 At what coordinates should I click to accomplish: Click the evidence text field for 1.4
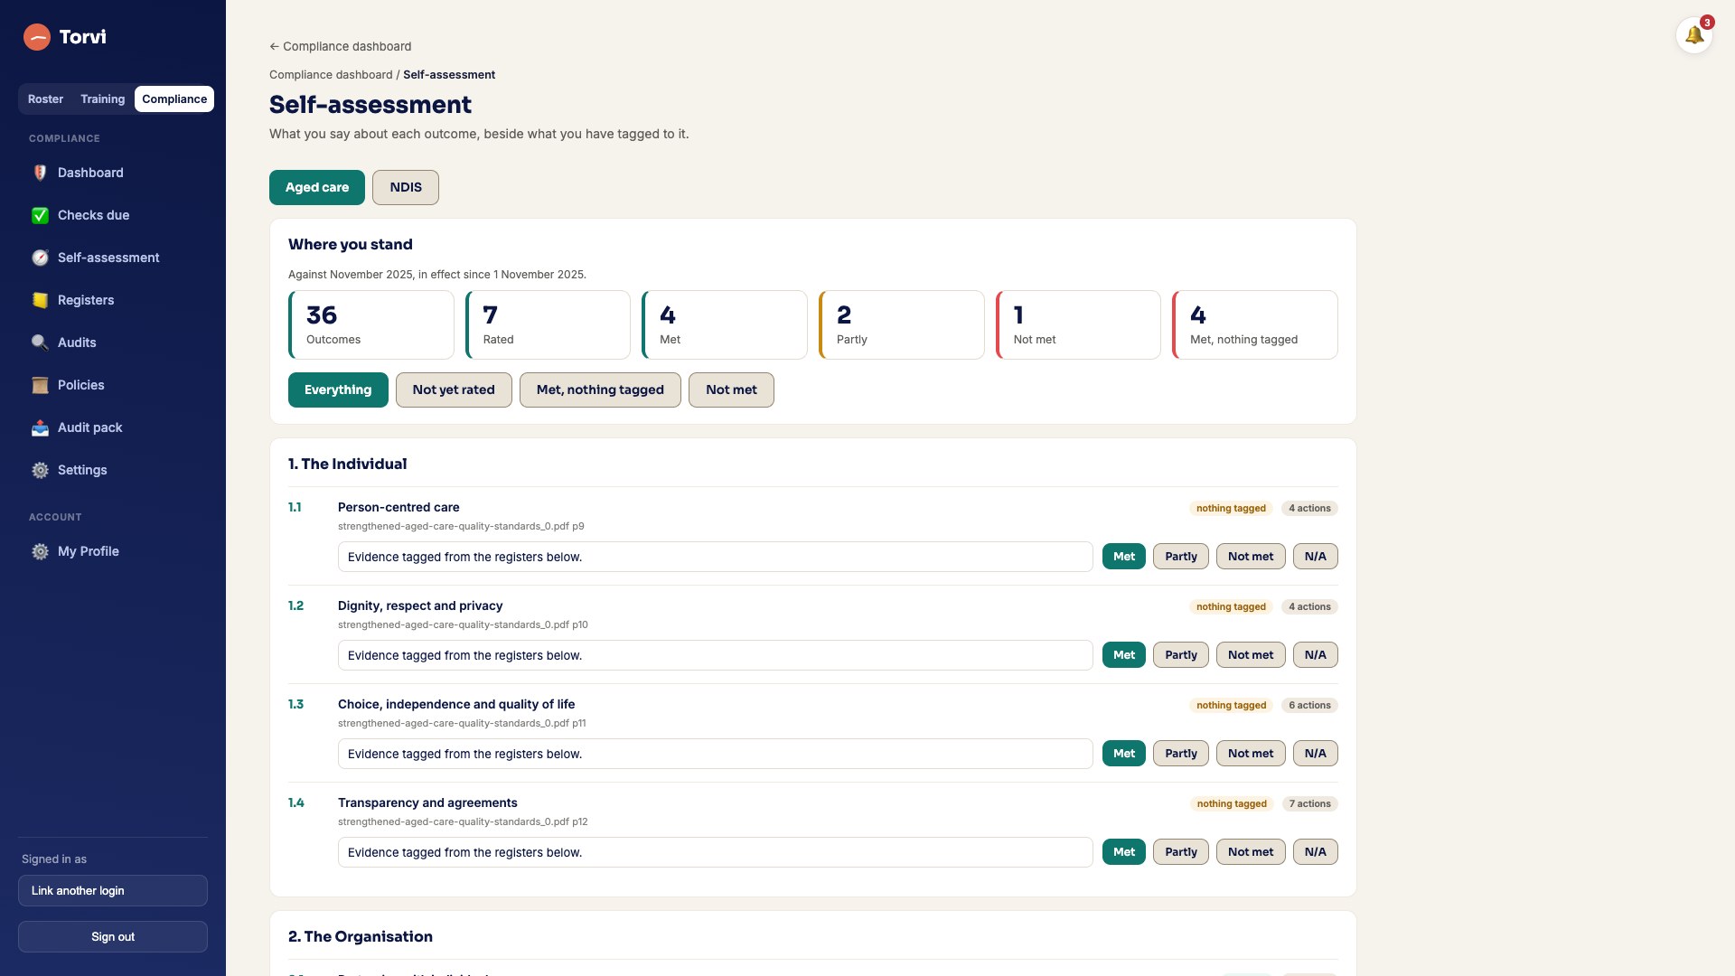(716, 852)
